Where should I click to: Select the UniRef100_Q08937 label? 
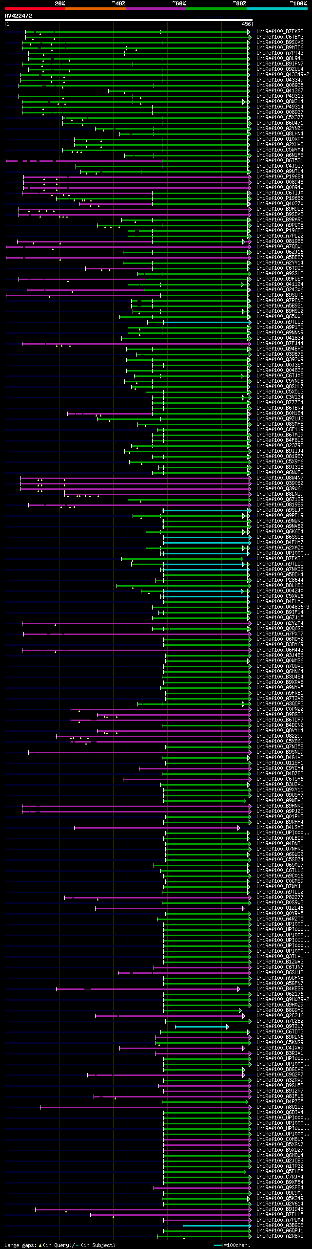point(280,112)
